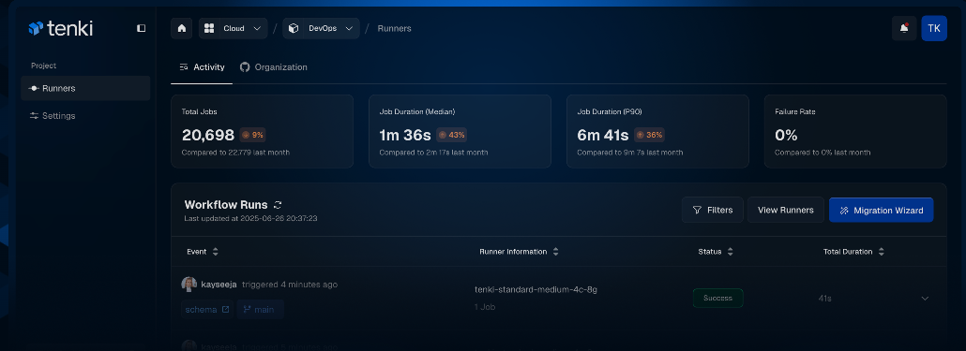Launch the Migration Wizard
The image size is (966, 351).
[881, 210]
